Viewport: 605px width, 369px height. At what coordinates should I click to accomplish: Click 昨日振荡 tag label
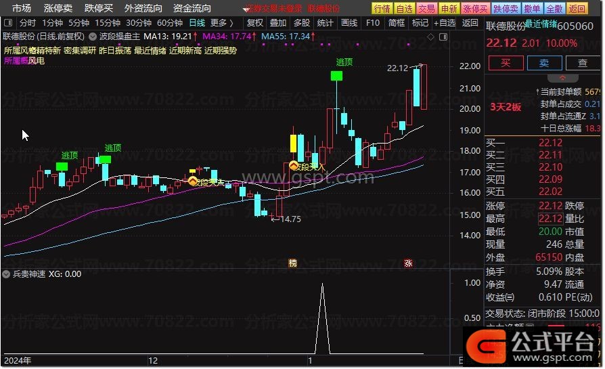point(115,51)
